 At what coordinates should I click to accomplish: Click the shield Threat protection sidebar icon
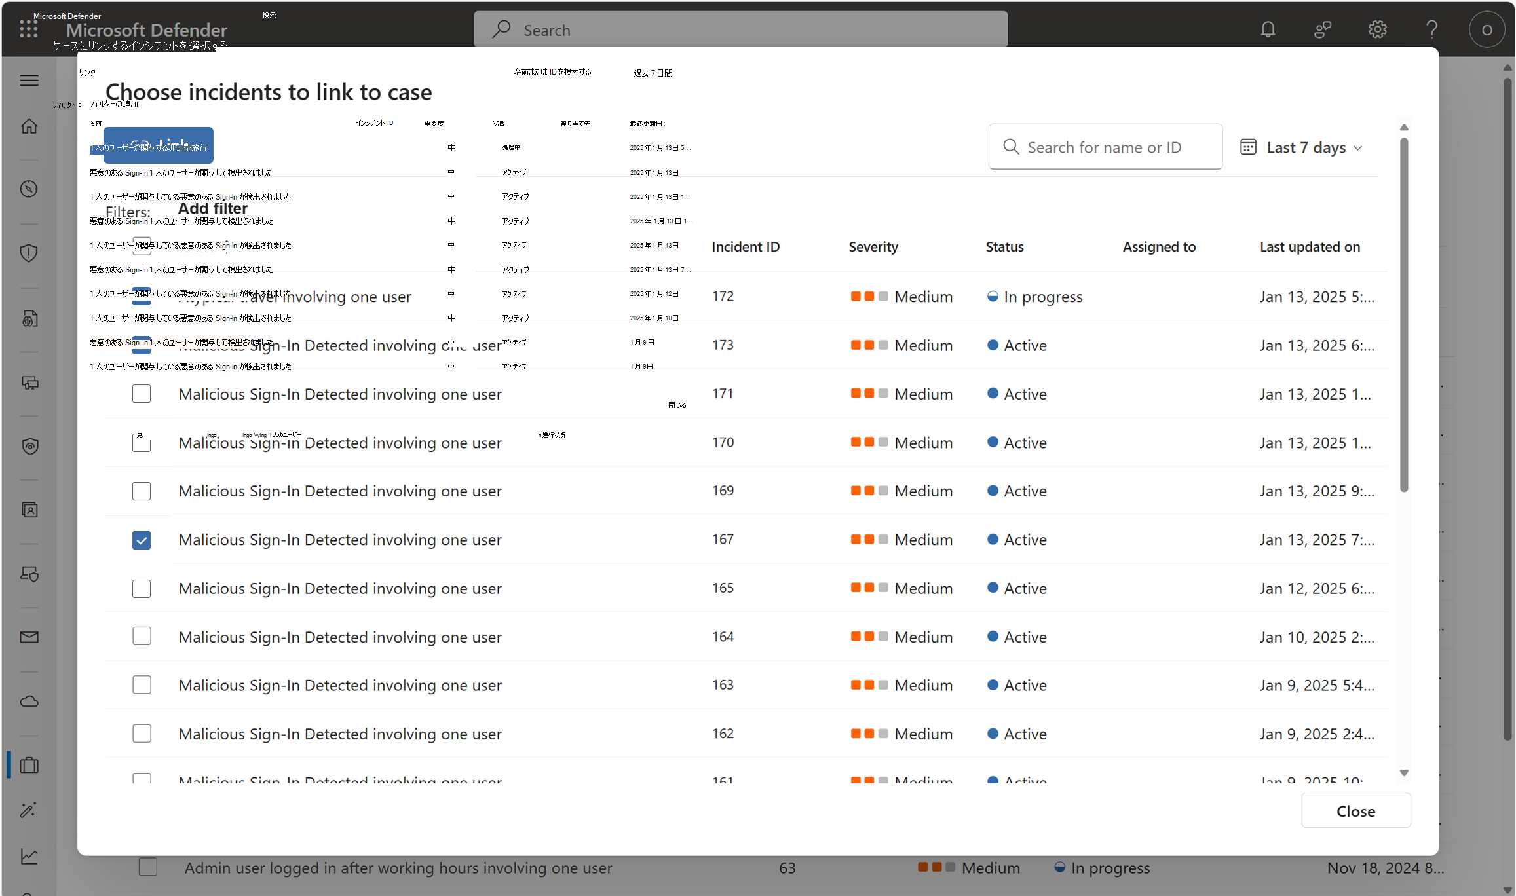point(29,253)
